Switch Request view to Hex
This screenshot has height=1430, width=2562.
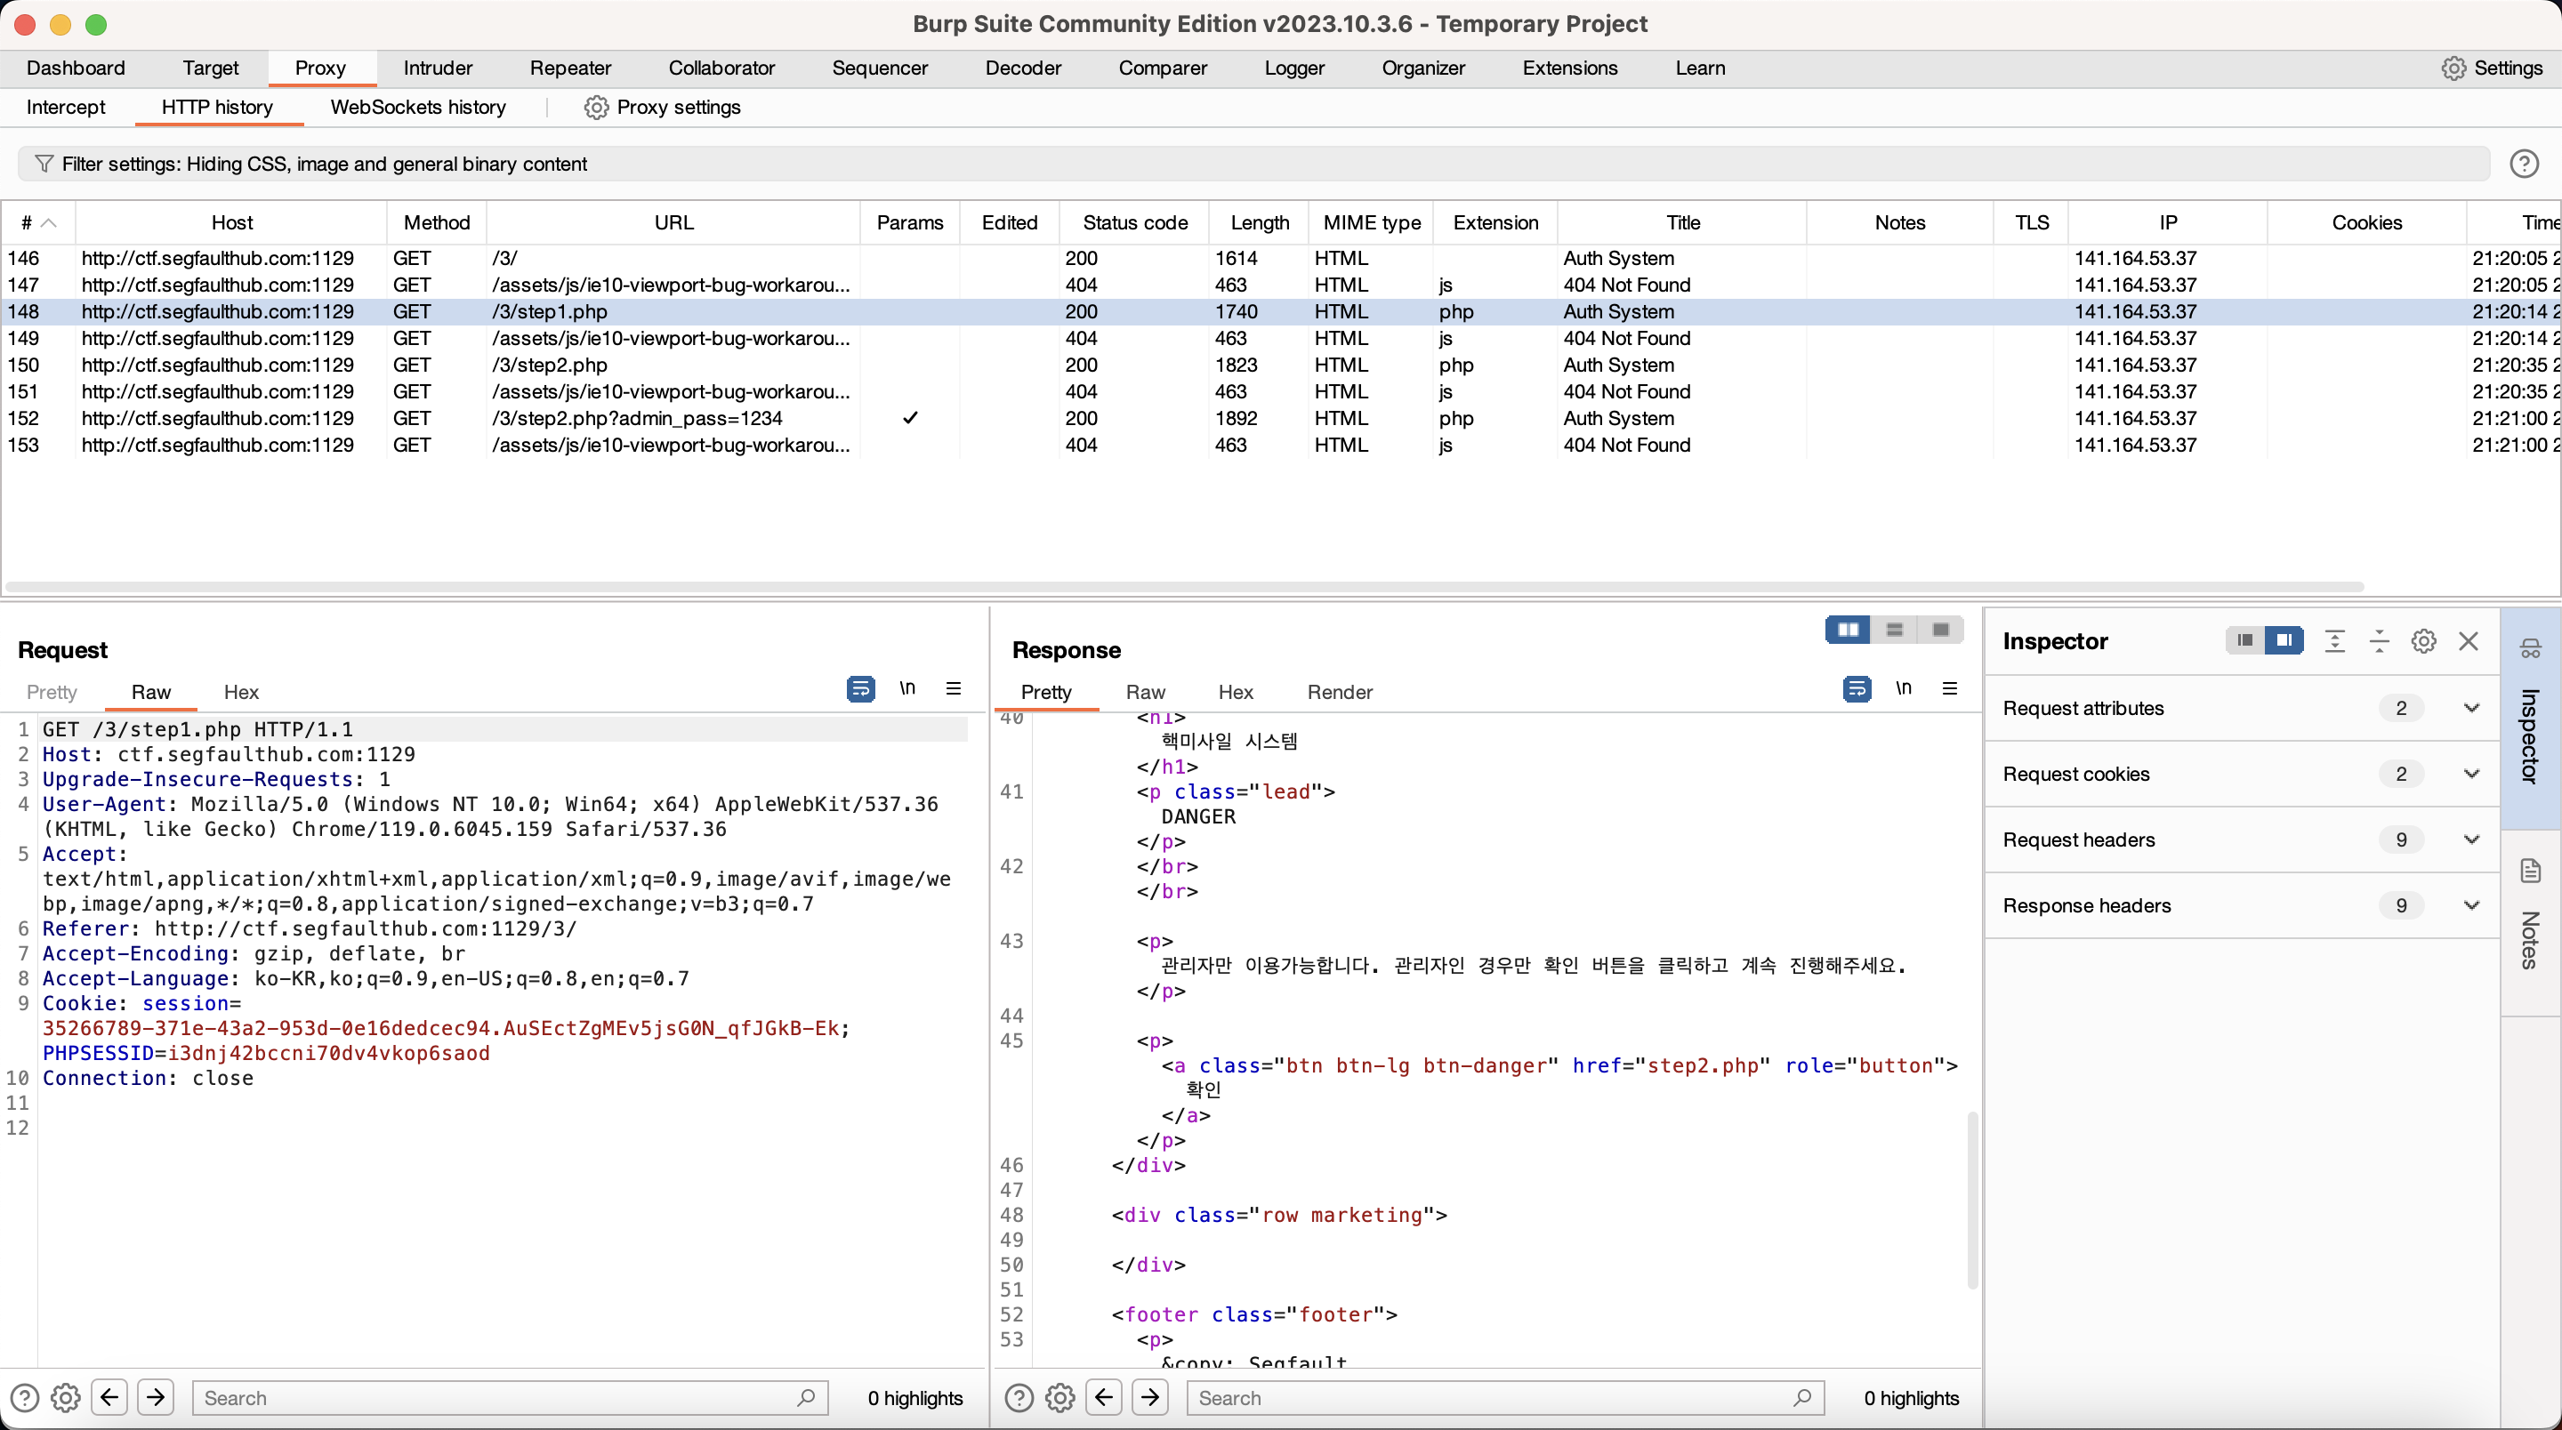[x=241, y=692]
